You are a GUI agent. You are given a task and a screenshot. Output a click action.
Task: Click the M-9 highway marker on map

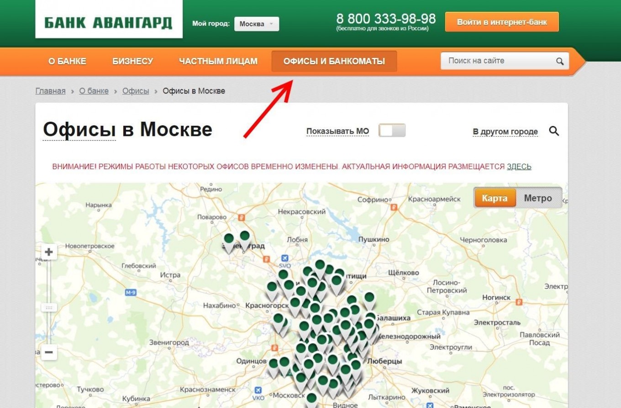pos(131,292)
